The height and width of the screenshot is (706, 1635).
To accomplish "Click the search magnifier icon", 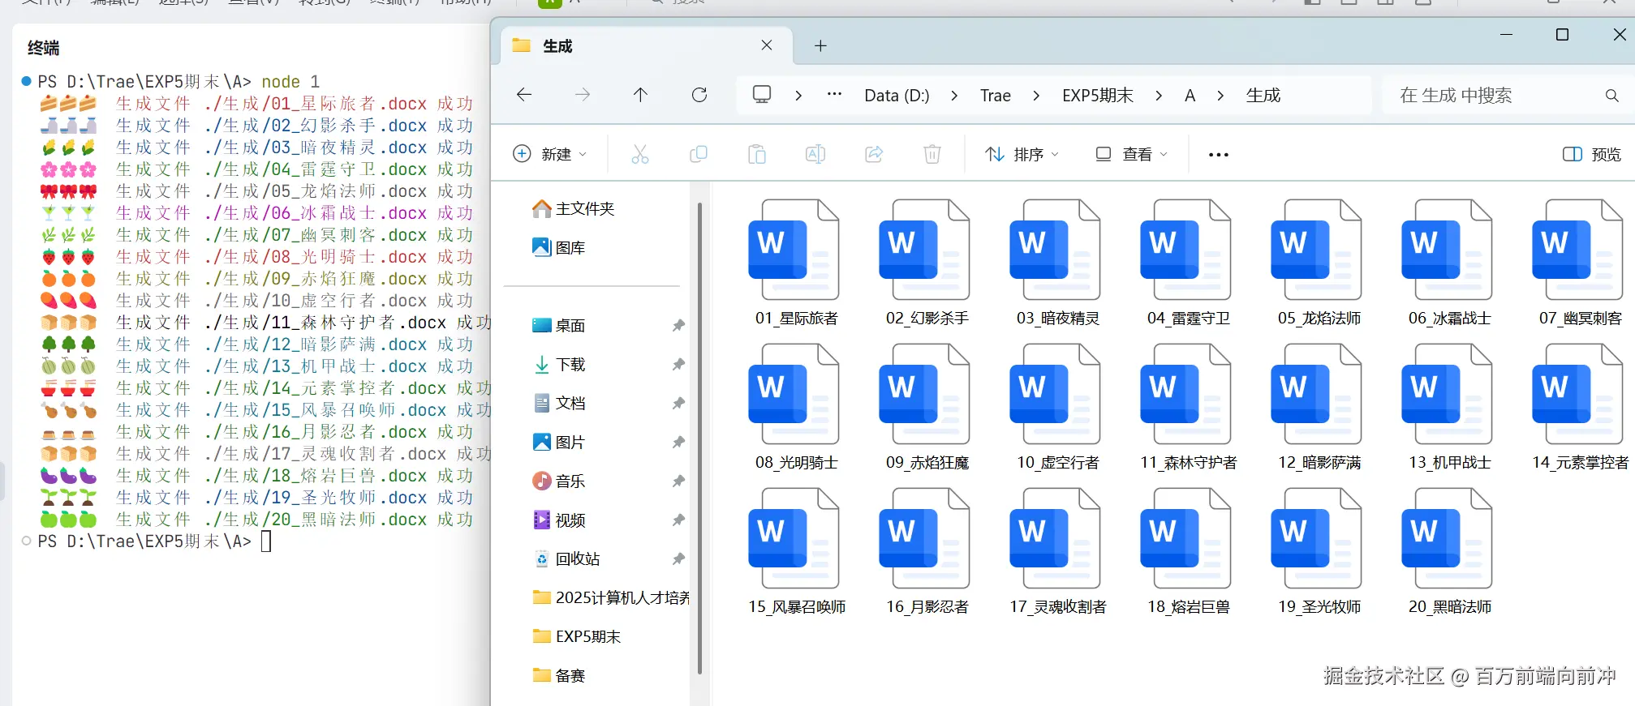I will coord(1611,96).
